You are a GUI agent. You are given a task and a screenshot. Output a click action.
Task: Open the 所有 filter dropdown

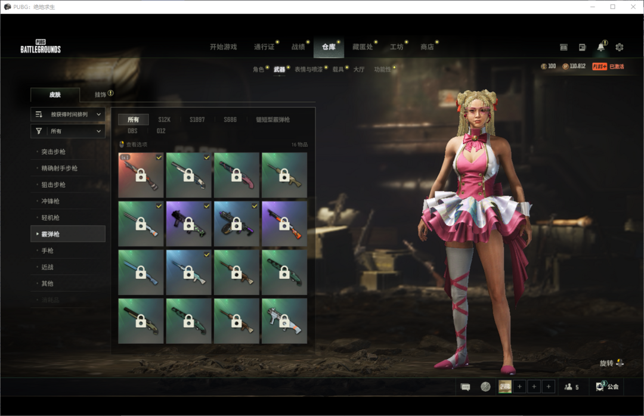[x=68, y=131]
